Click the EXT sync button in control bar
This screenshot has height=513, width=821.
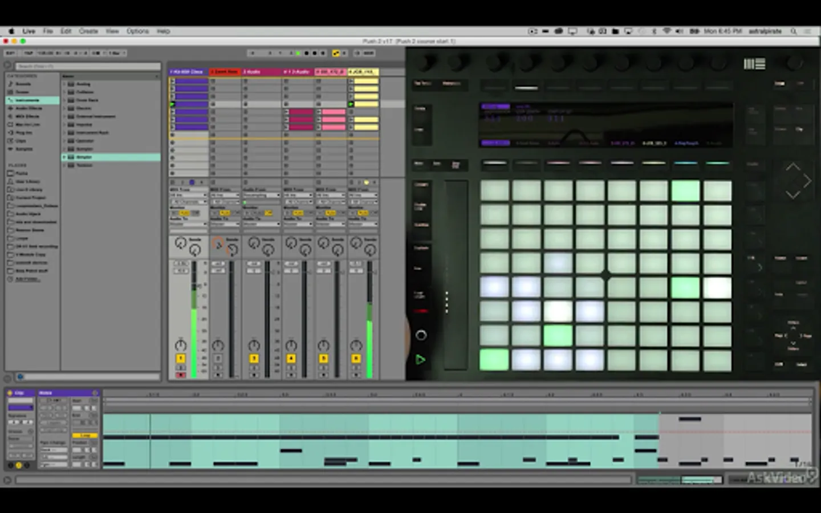point(11,53)
